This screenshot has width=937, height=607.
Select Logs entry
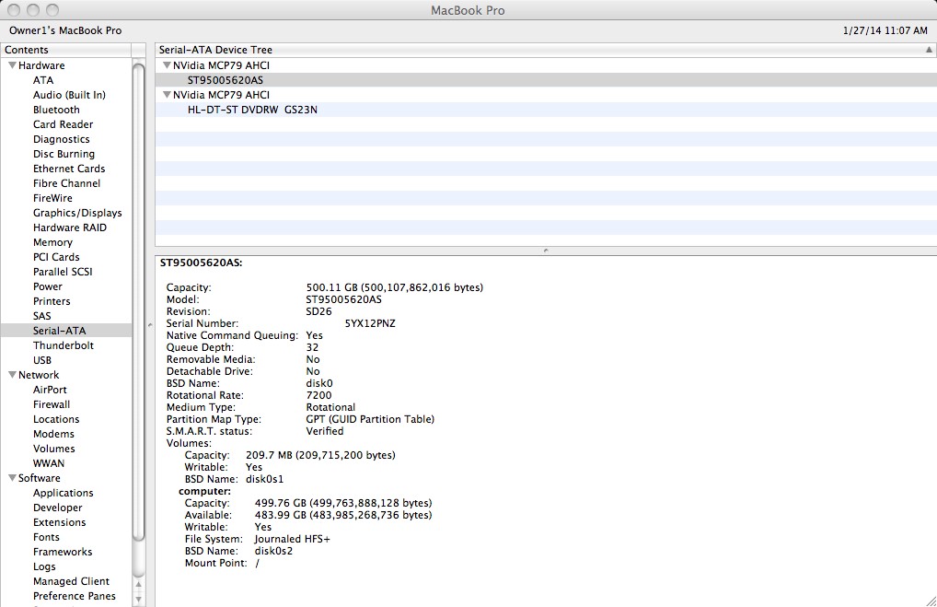pyautogui.click(x=44, y=566)
